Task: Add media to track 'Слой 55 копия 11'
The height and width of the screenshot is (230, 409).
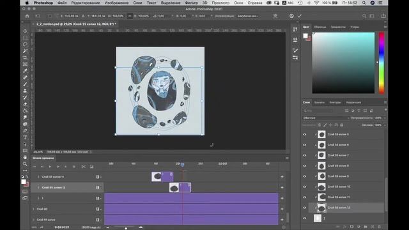Action: [x=282, y=177]
